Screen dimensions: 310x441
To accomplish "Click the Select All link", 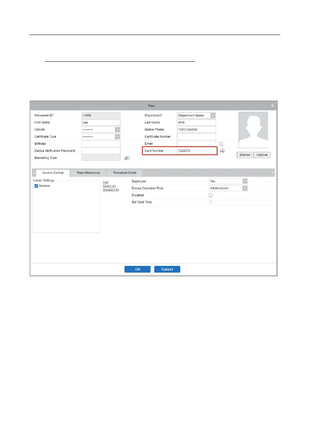I will (109, 186).
